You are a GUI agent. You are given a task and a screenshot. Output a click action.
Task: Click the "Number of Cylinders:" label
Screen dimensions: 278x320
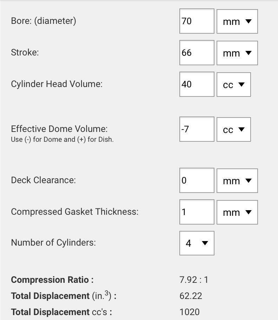tap(53, 242)
